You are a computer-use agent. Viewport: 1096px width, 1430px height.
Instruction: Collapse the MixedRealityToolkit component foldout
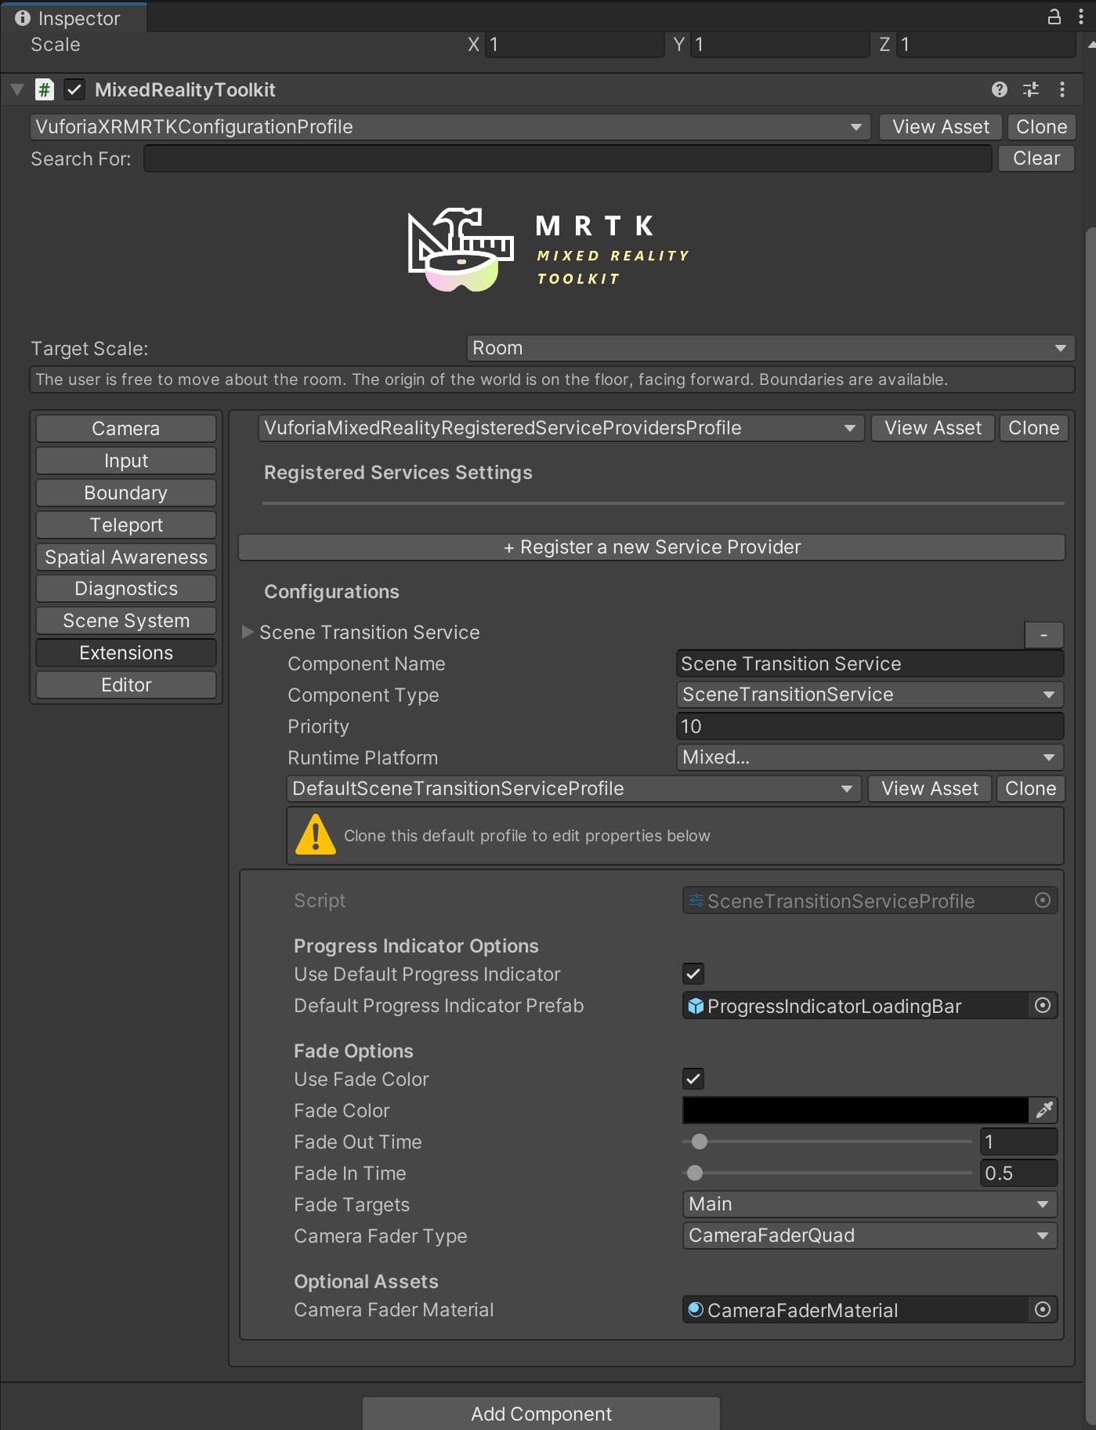point(16,89)
